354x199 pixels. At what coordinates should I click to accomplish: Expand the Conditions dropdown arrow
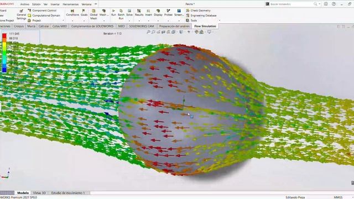click(72, 21)
